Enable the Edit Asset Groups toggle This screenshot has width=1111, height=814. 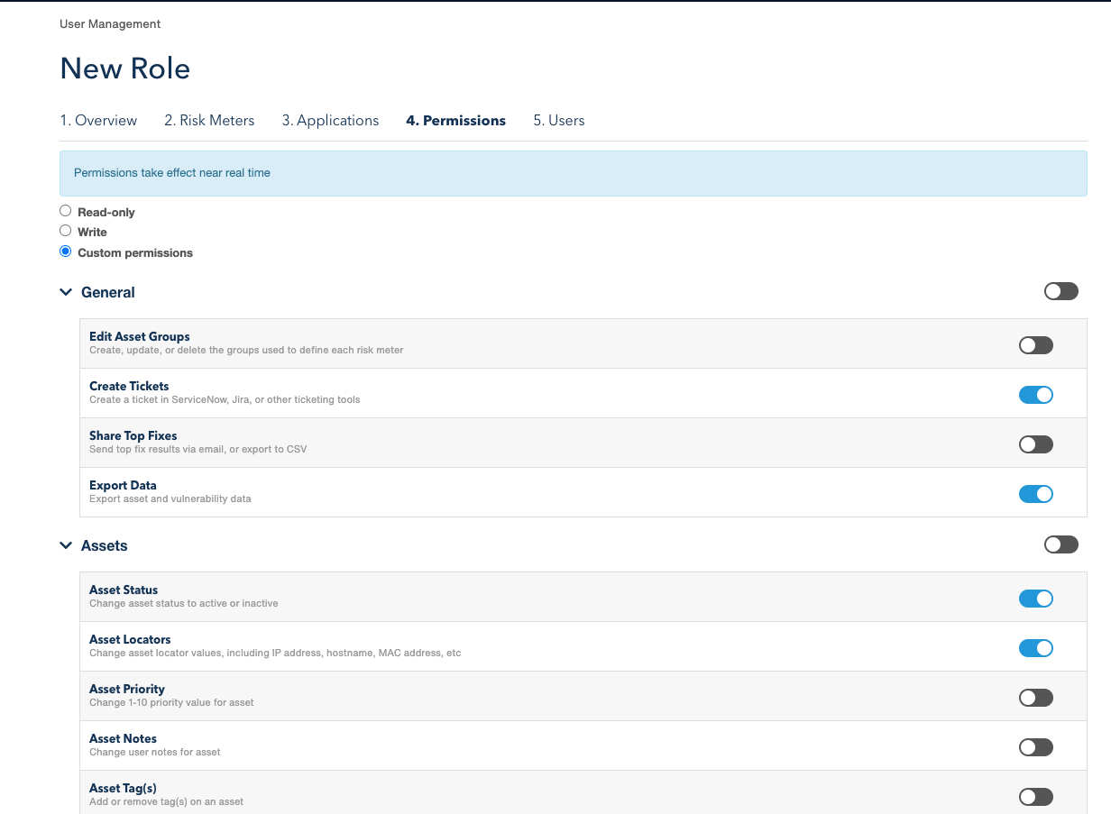[x=1035, y=345]
